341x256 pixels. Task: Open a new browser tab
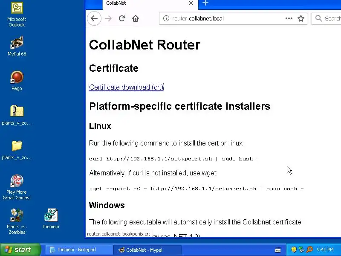pyautogui.click(x=205, y=3)
